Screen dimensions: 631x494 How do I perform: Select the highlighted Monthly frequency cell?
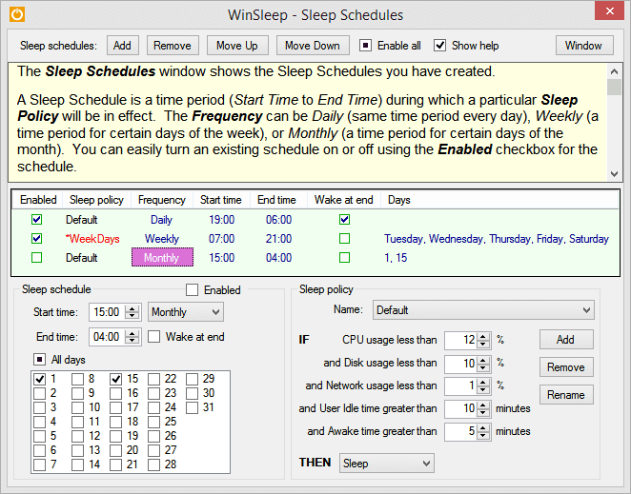(x=163, y=257)
